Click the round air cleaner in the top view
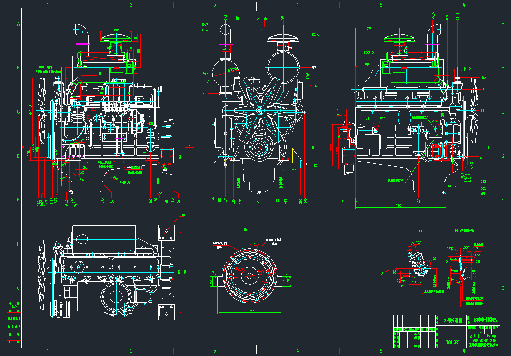 tap(116, 297)
